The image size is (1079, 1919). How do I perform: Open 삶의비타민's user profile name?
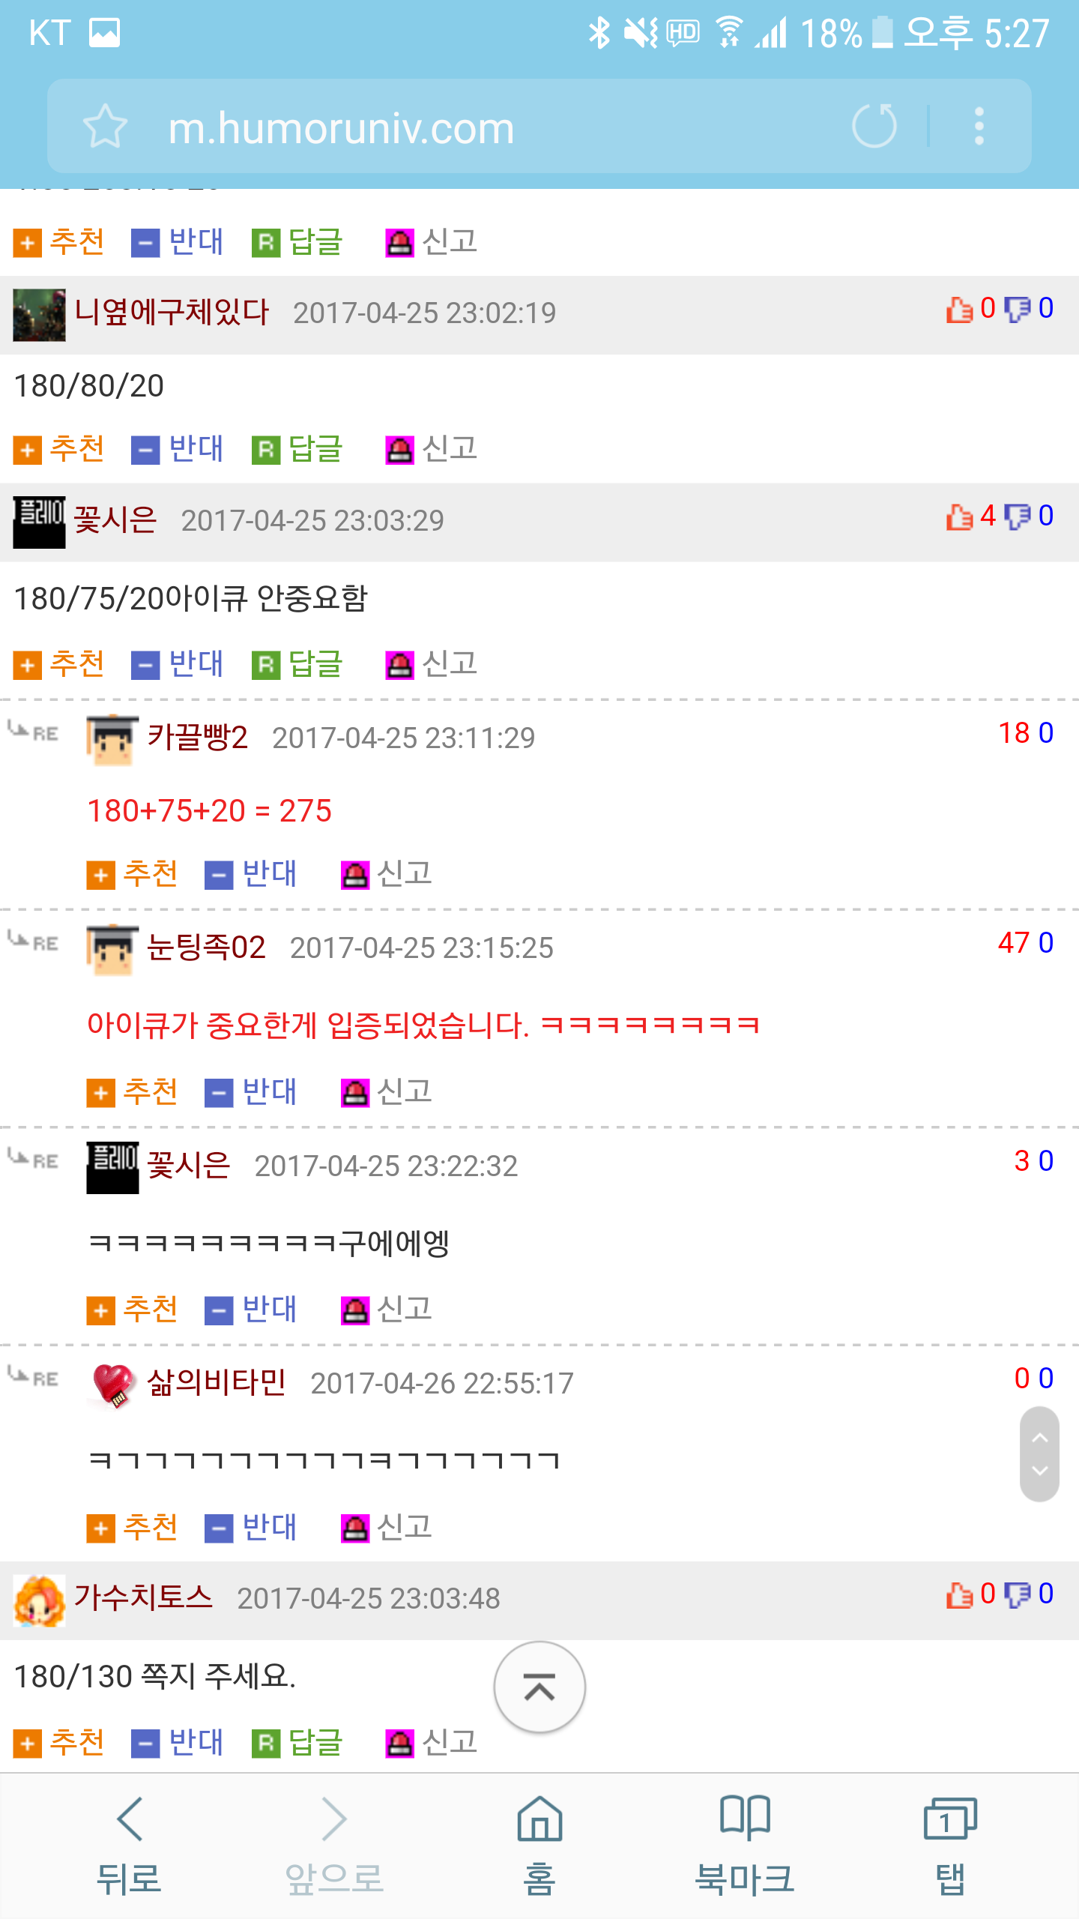point(217,1383)
